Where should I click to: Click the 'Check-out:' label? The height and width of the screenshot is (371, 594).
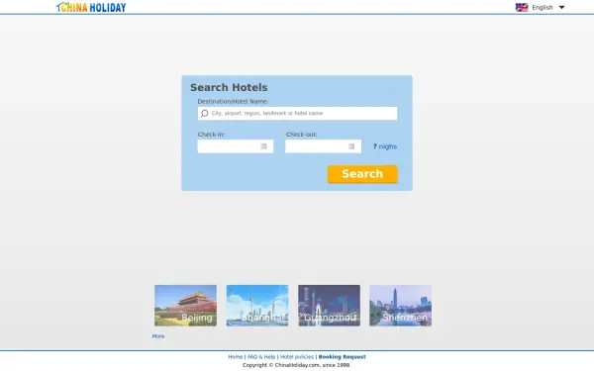(x=302, y=135)
